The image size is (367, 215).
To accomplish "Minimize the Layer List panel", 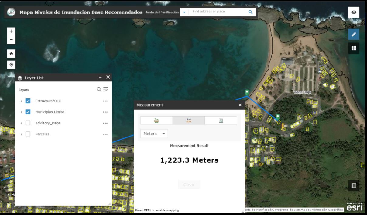I will 100,78.
